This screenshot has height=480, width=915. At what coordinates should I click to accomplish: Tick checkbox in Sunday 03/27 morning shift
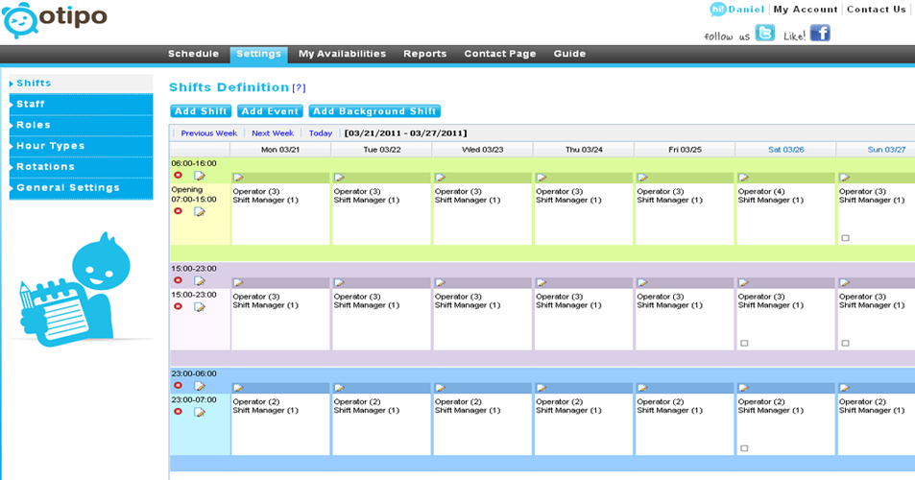tap(845, 238)
